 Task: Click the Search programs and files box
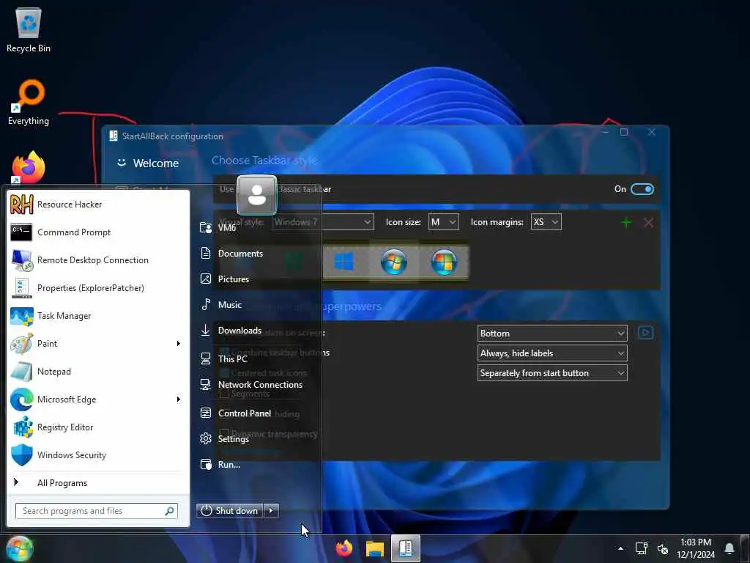point(97,511)
